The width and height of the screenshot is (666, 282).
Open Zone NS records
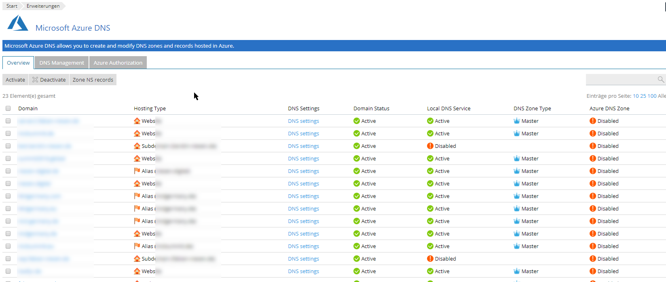(x=93, y=80)
